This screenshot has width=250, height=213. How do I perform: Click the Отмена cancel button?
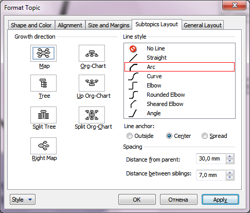click(178, 200)
